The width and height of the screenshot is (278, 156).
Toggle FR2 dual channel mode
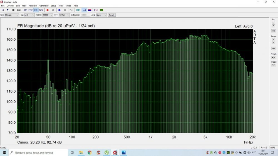(31, 10)
